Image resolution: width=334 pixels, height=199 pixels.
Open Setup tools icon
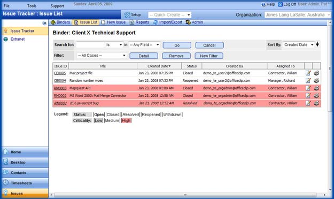(x=127, y=15)
